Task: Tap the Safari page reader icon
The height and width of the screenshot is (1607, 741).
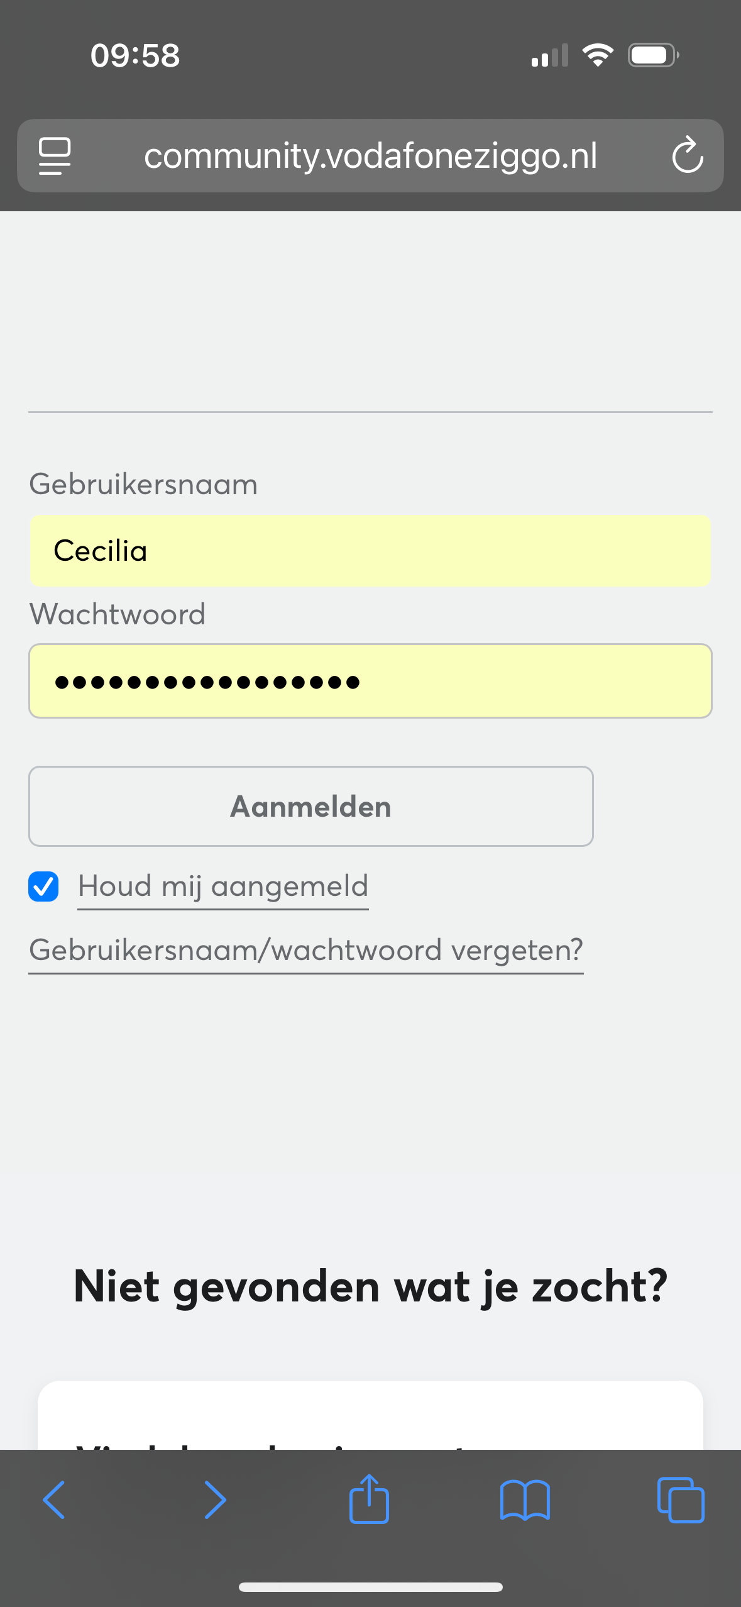Action: click(55, 155)
